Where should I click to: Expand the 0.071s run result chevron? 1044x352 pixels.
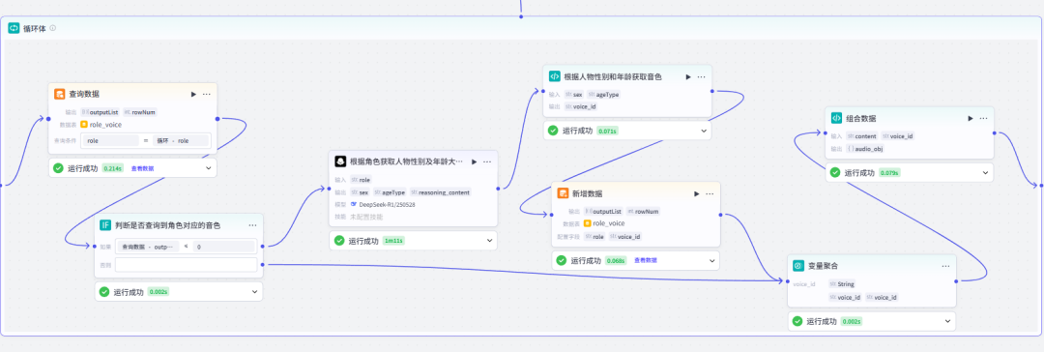704,131
